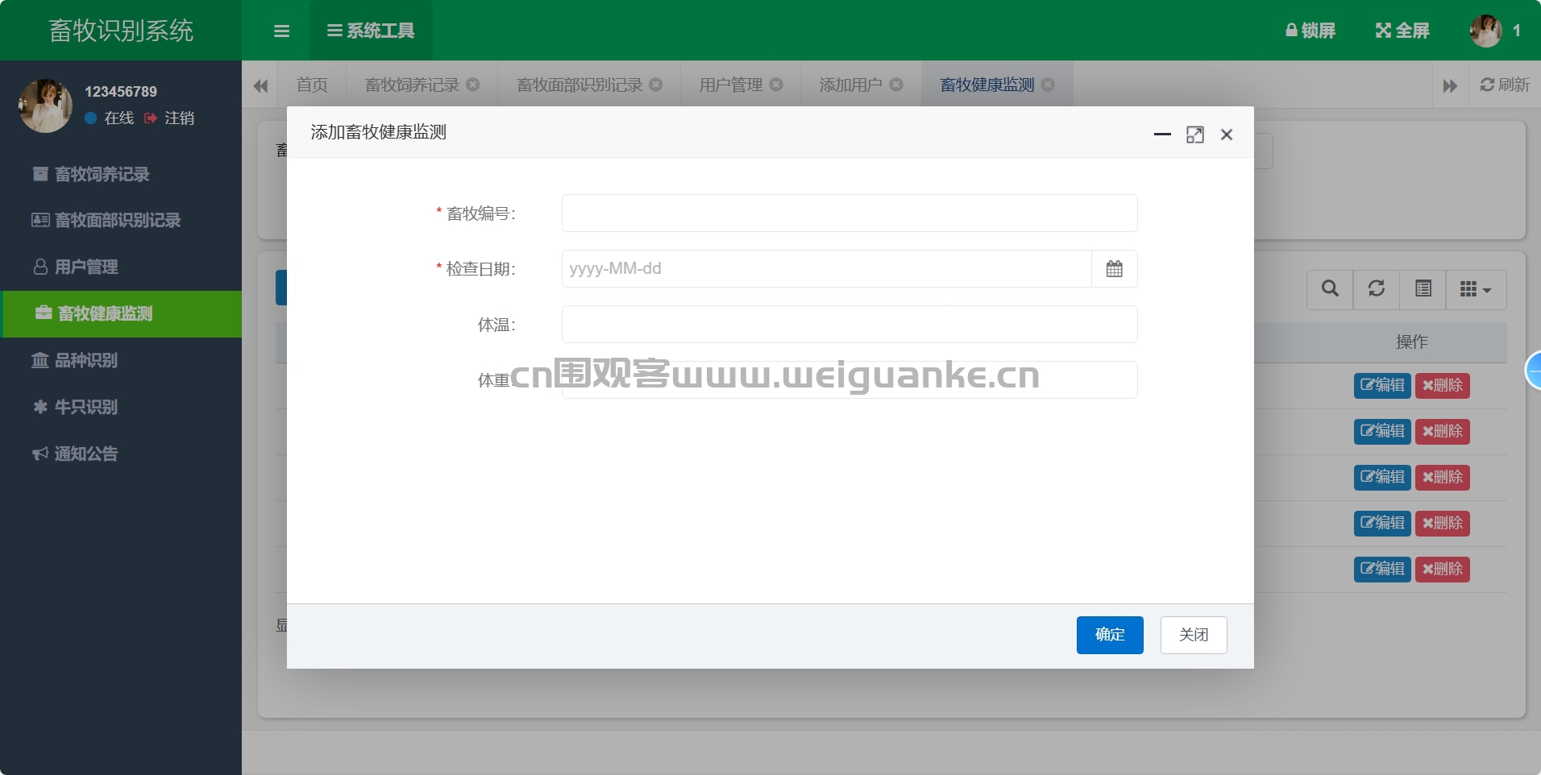
Task: Focus the 检查日期 date input
Action: [827, 269]
